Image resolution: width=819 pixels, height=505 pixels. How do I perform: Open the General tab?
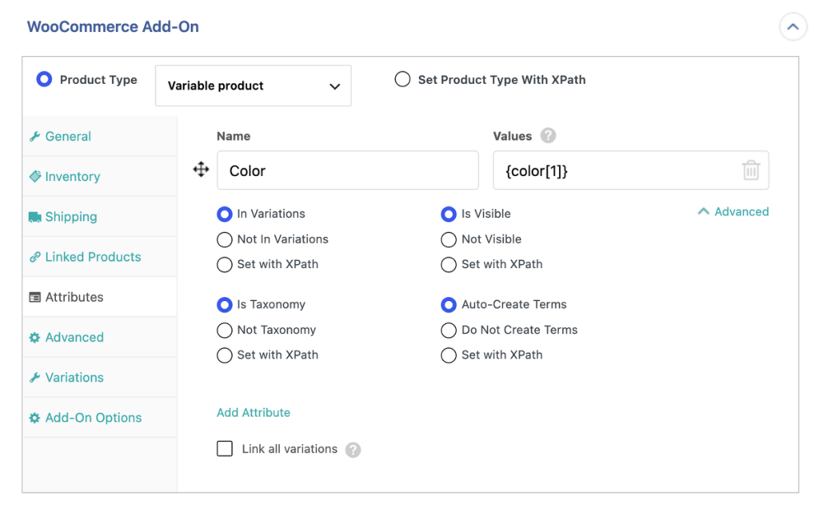click(x=99, y=136)
